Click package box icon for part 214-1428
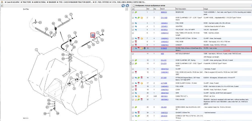 point(141,18)
